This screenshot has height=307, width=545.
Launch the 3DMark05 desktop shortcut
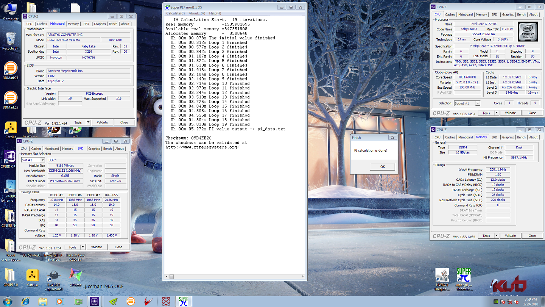click(11, 100)
